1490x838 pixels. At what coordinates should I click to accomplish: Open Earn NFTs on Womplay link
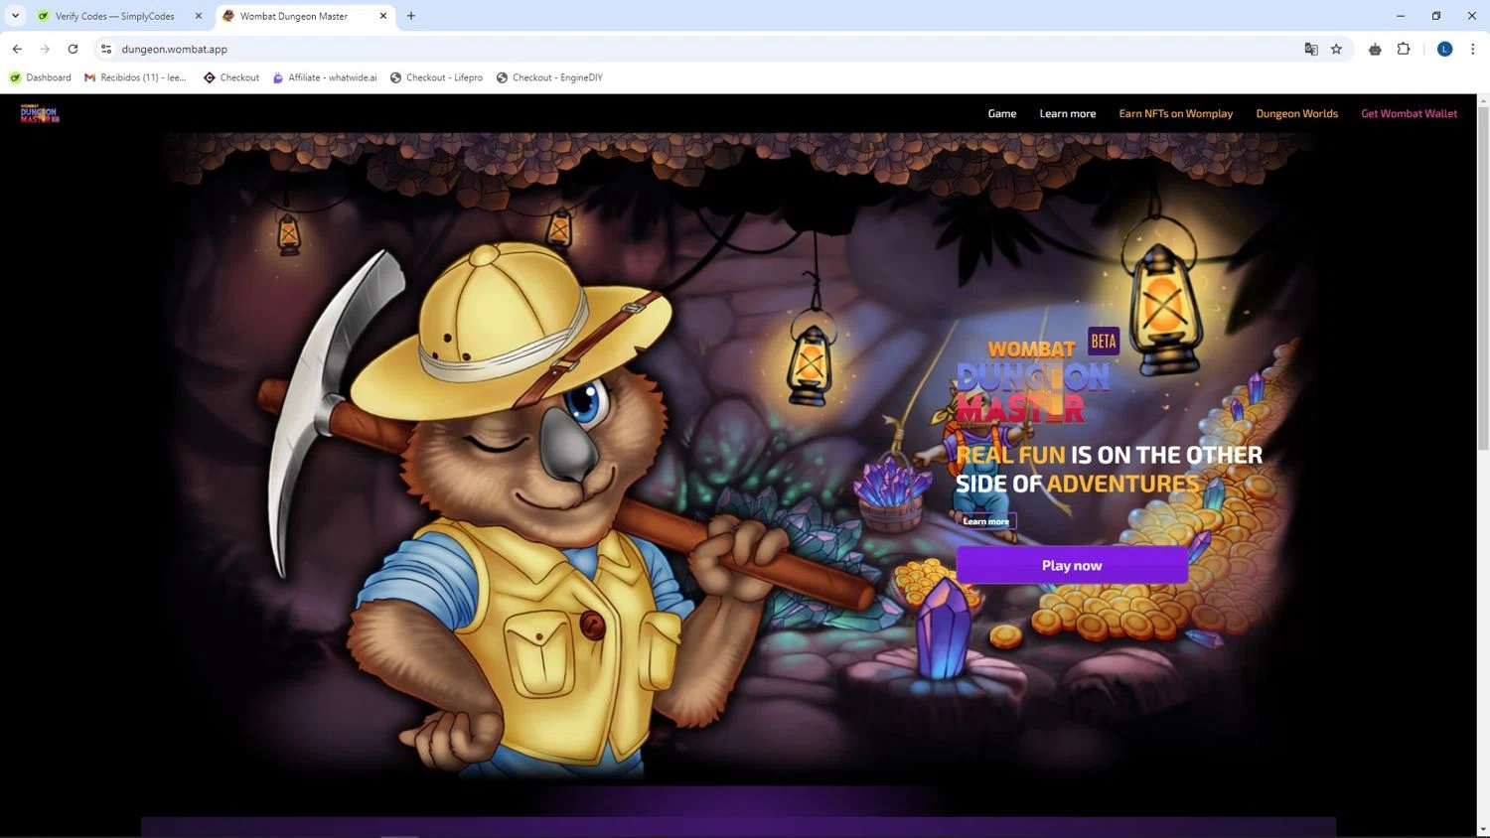pyautogui.click(x=1175, y=113)
